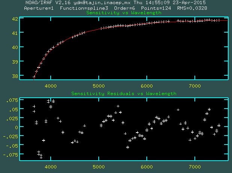
Task: Click '7000' x-axis label under residuals plot
Action: [195, 167]
